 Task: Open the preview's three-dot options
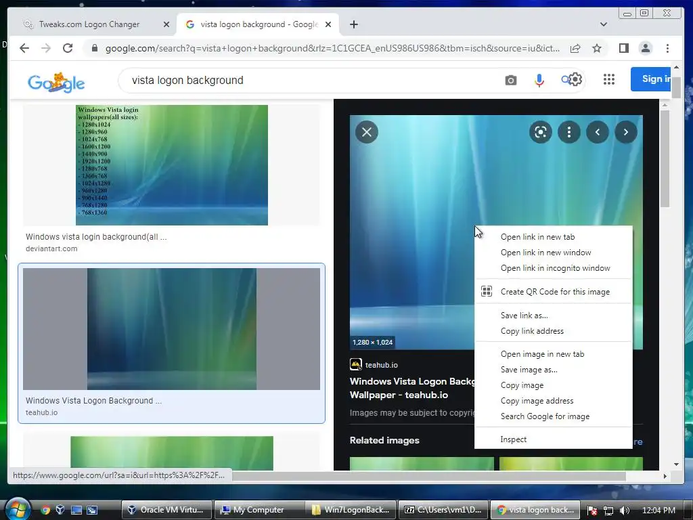pos(569,132)
